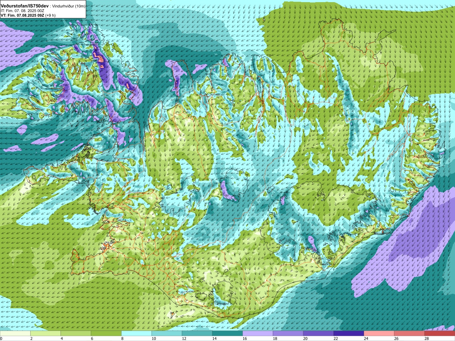Click the legend value 20
The image size is (455, 341).
coord(305,339)
